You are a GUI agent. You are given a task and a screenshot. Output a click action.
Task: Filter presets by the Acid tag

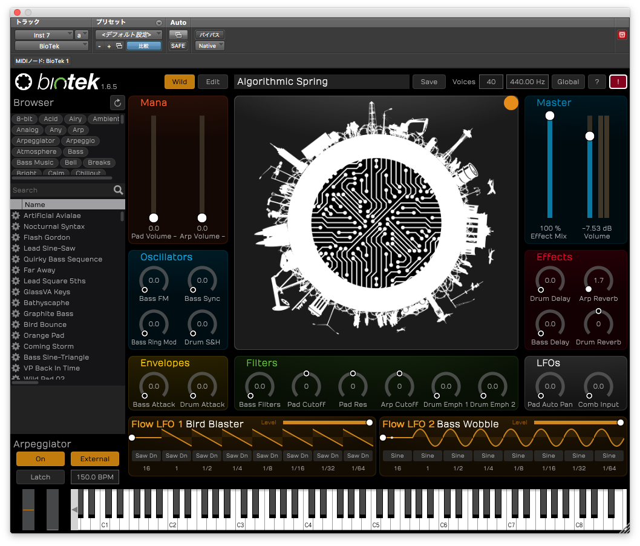tap(51, 119)
